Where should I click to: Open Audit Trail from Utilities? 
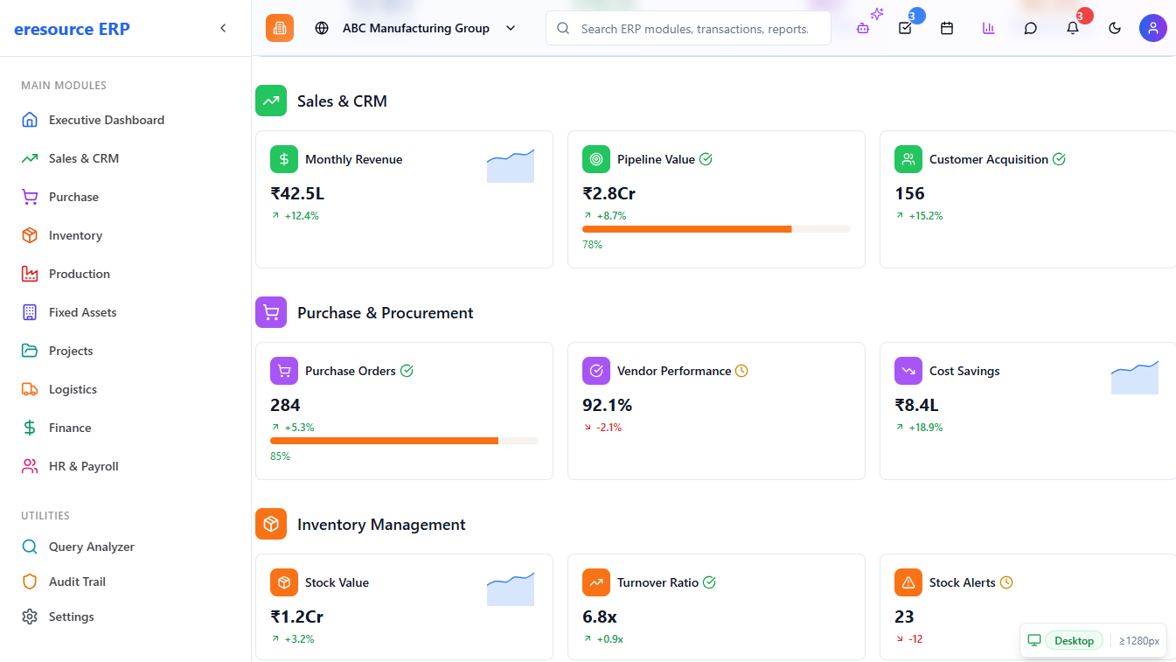(77, 582)
